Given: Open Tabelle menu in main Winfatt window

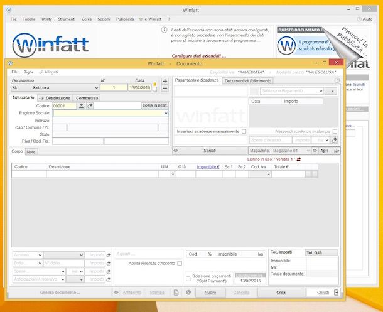Looking at the screenshot, I should [29, 19].
